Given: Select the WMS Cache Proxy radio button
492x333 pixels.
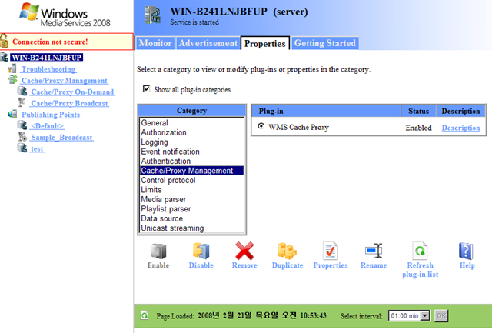Looking at the screenshot, I should click(261, 126).
